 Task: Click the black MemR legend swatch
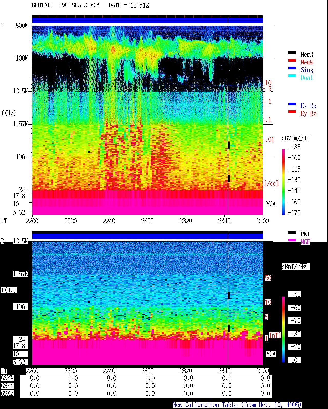coord(292,53)
